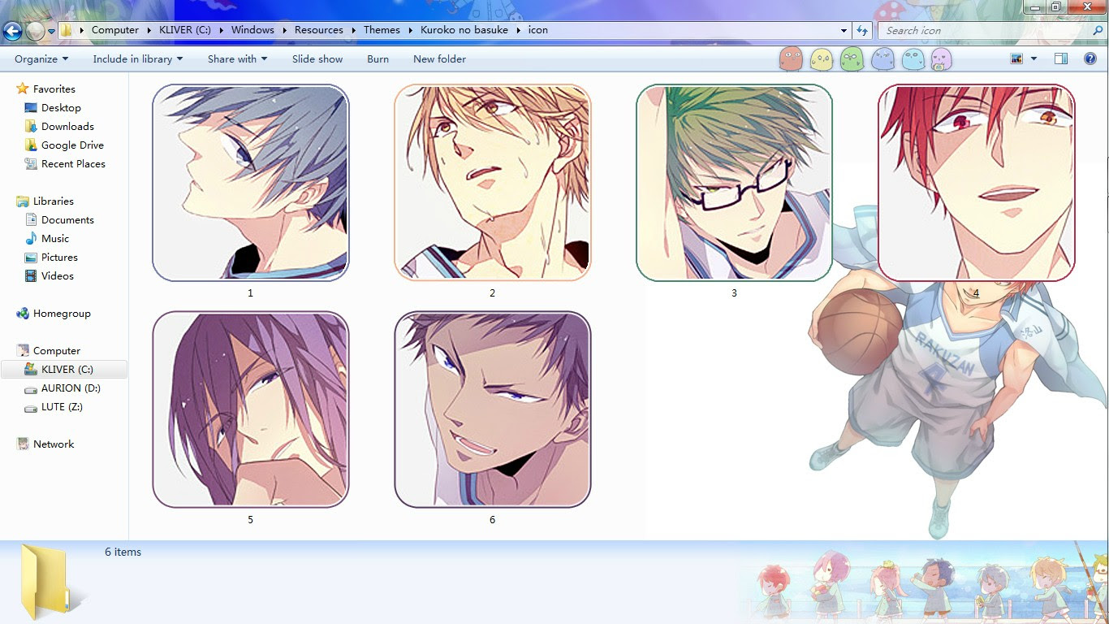This screenshot has width=1109, height=624.
Task: Click the Google Drive folder icon
Action: 31,145
